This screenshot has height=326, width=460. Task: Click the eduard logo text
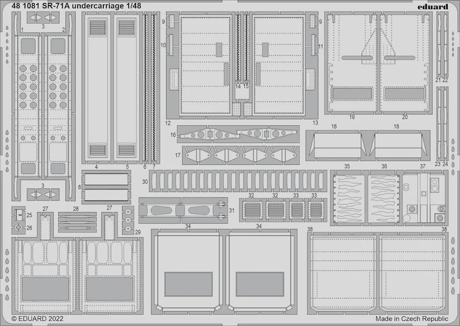[x=433, y=7]
